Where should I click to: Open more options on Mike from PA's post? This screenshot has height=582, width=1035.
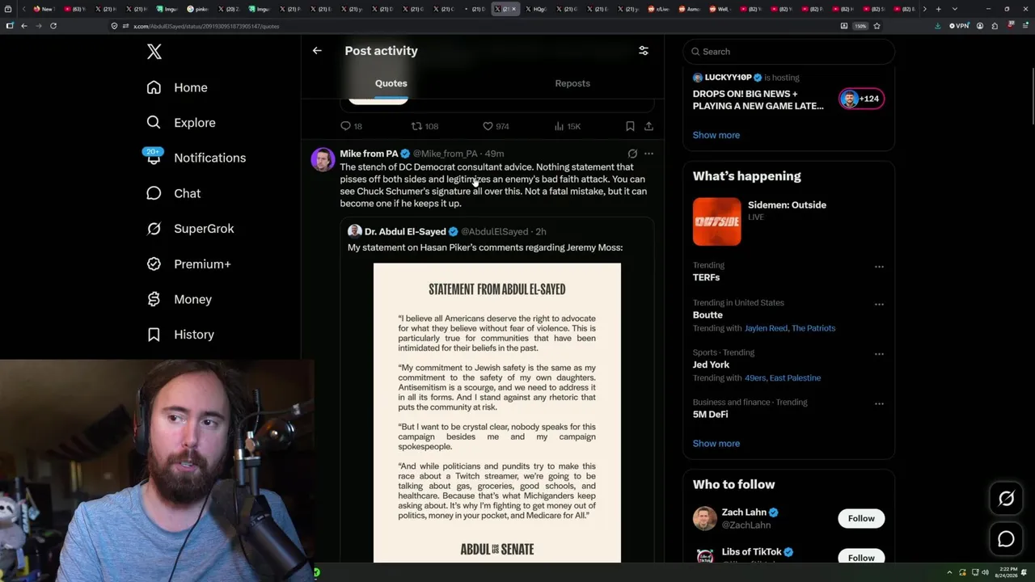648,154
